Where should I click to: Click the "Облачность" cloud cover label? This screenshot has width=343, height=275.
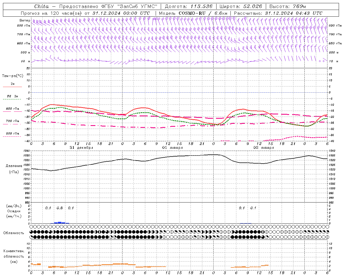coord(14,233)
